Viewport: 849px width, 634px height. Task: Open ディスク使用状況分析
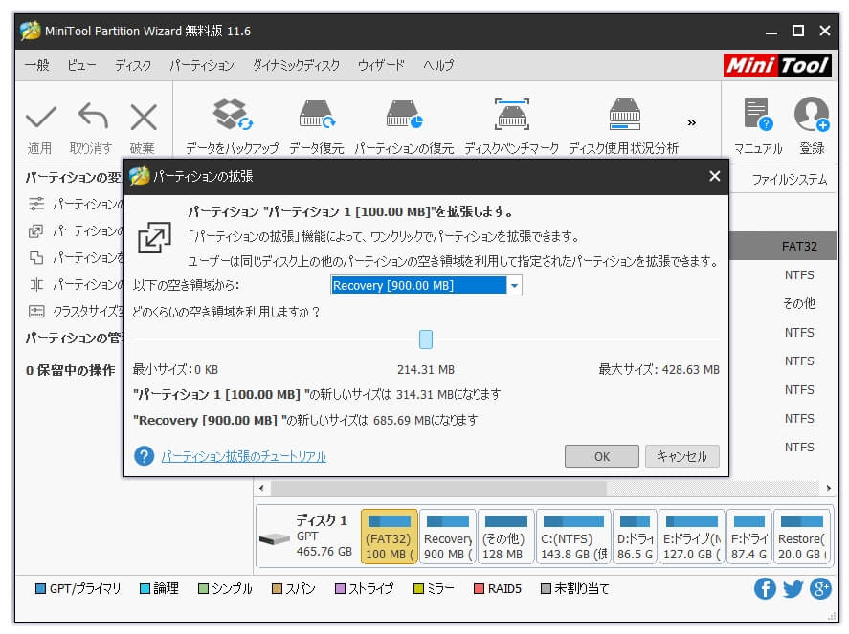[x=625, y=115]
